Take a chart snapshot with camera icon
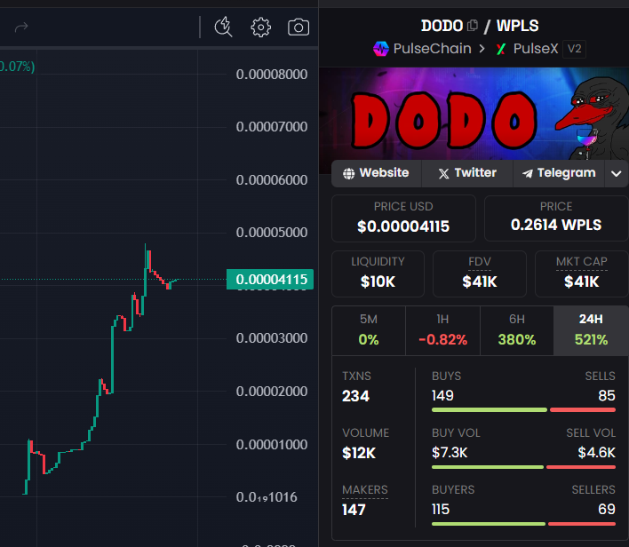The height and width of the screenshot is (547, 629). [x=299, y=28]
